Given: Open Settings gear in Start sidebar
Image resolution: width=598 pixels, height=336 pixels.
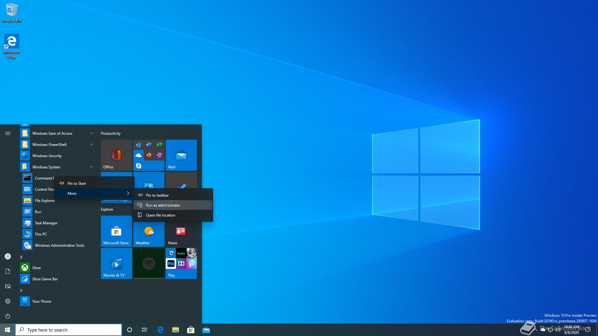Looking at the screenshot, I should click(x=8, y=301).
